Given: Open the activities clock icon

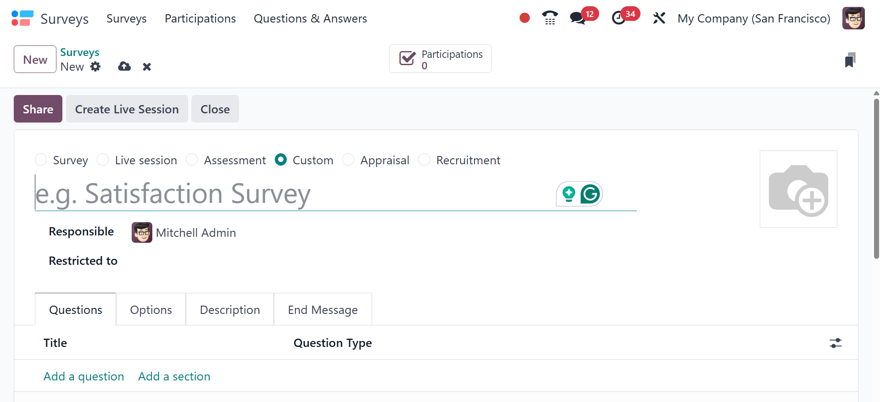Looking at the screenshot, I should click(618, 18).
